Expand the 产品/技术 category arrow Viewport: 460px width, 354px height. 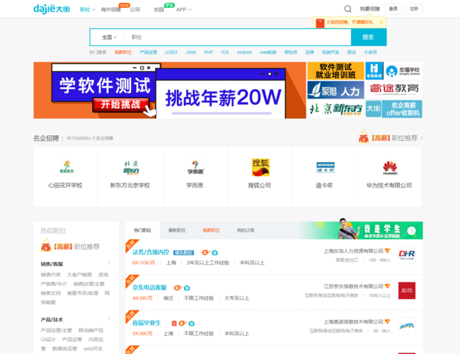click(x=109, y=319)
